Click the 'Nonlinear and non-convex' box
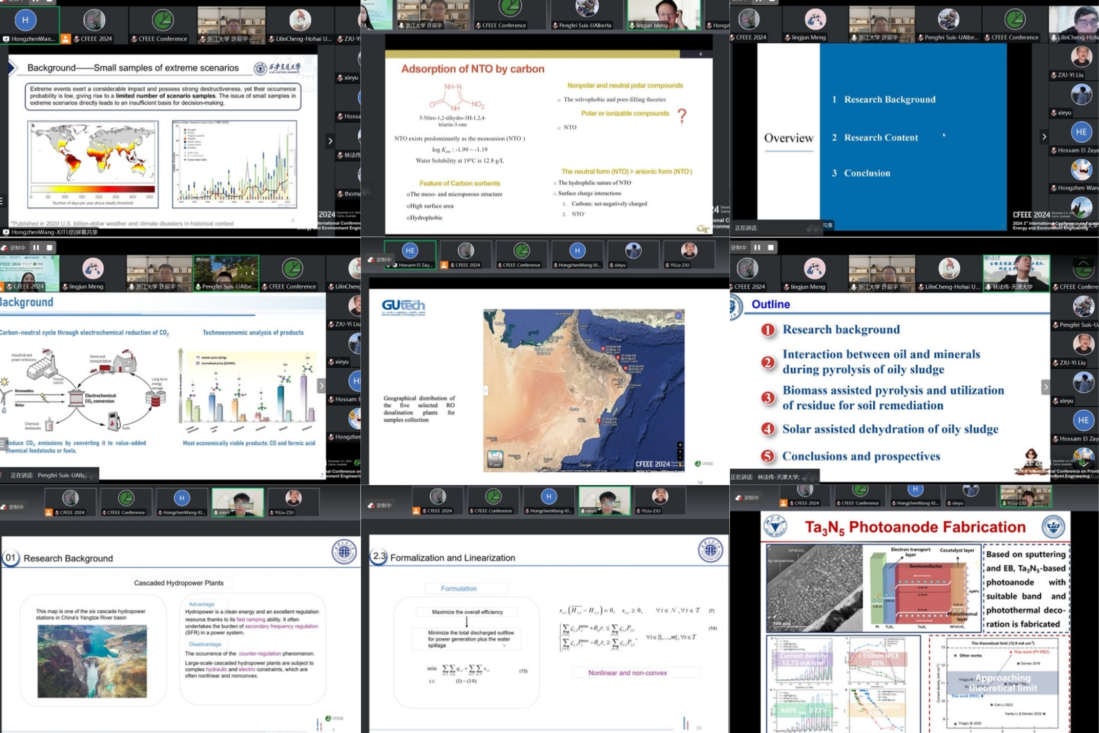1099x733 pixels. [x=627, y=673]
